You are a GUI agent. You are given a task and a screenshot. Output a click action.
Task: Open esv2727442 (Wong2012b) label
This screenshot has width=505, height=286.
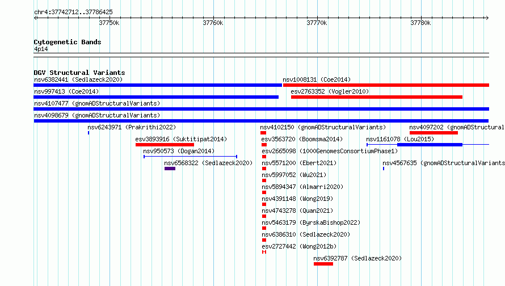pos(299,246)
